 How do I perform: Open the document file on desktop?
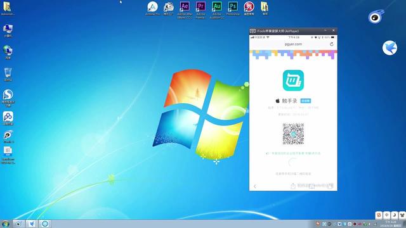point(8,155)
